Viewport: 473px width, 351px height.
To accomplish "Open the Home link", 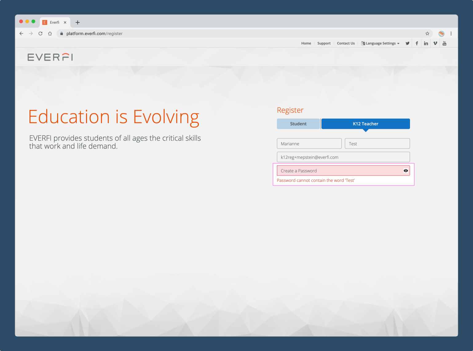I will (306, 43).
